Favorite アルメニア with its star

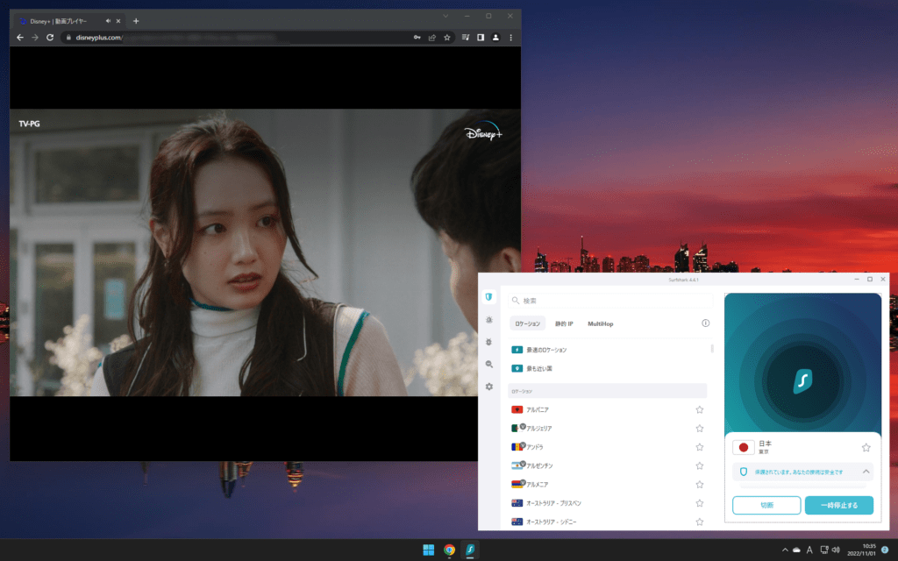pos(699,484)
